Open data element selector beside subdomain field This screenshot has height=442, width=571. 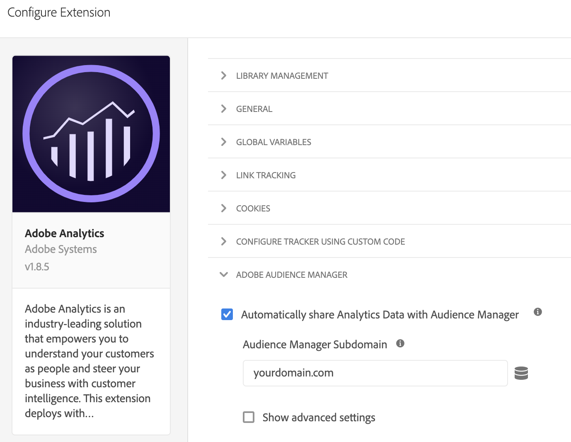tap(521, 373)
